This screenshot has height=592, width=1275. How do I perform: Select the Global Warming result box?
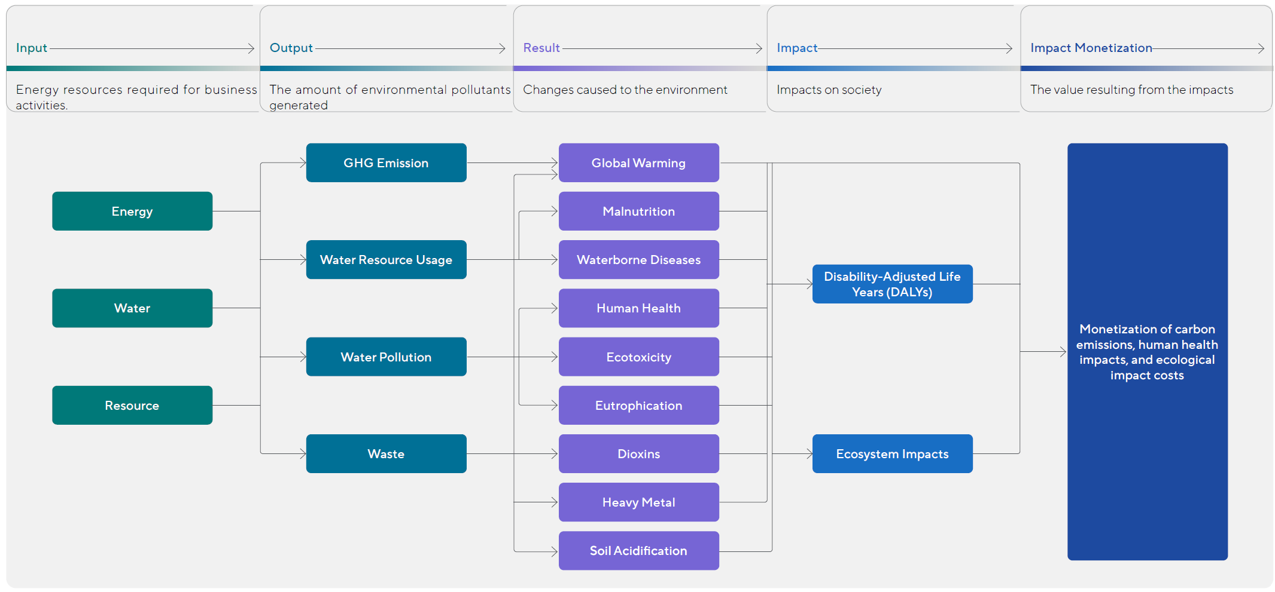[638, 162]
